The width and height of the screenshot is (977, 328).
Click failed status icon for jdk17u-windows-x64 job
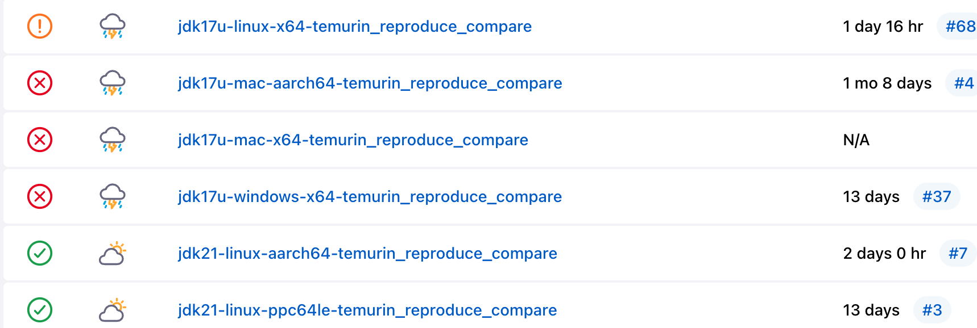click(40, 196)
